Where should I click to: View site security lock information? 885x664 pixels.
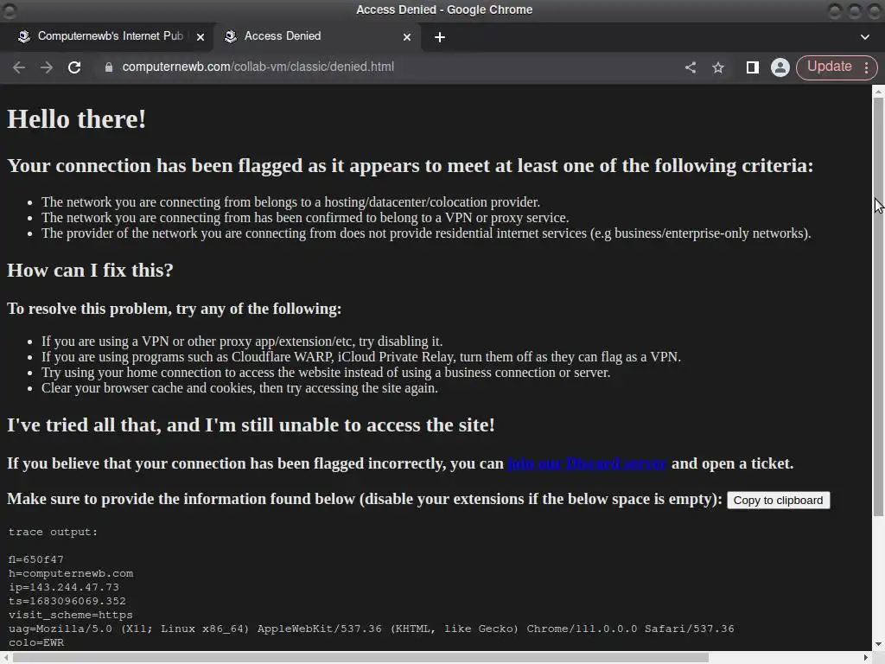point(109,67)
